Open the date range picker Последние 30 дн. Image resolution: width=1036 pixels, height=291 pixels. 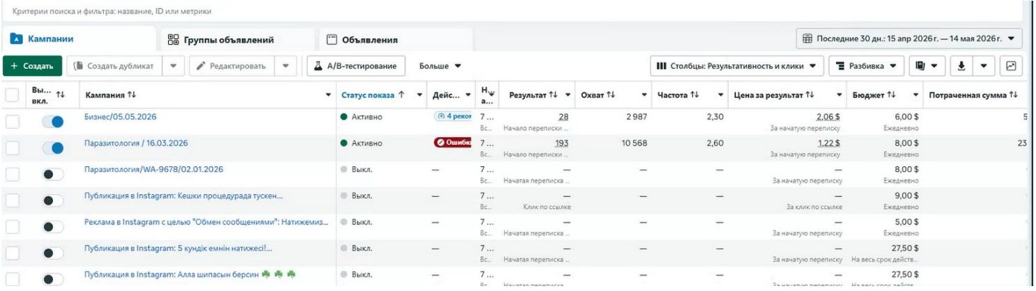pos(909,39)
